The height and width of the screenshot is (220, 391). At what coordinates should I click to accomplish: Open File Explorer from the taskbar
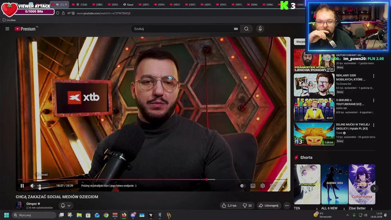[79, 215]
